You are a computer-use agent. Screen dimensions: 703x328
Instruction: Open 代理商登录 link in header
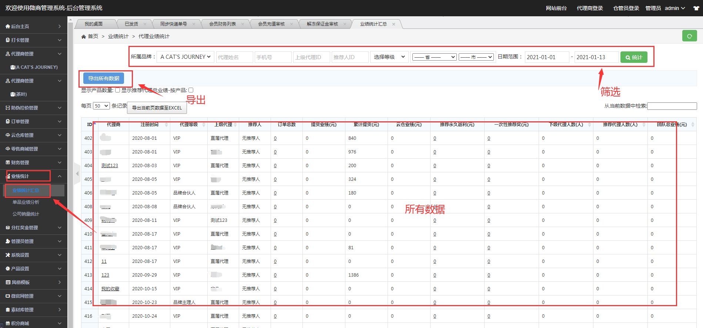click(590, 8)
